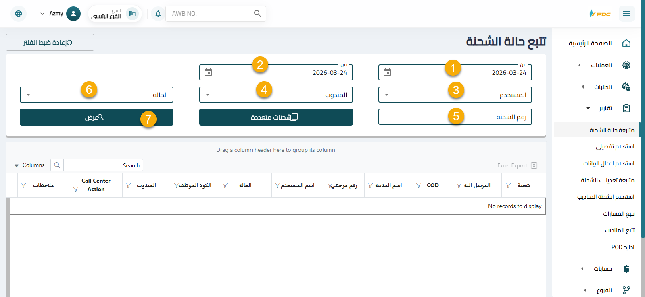Toggle the hamburger menu icon
The image size is (645, 297).
pos(627,14)
